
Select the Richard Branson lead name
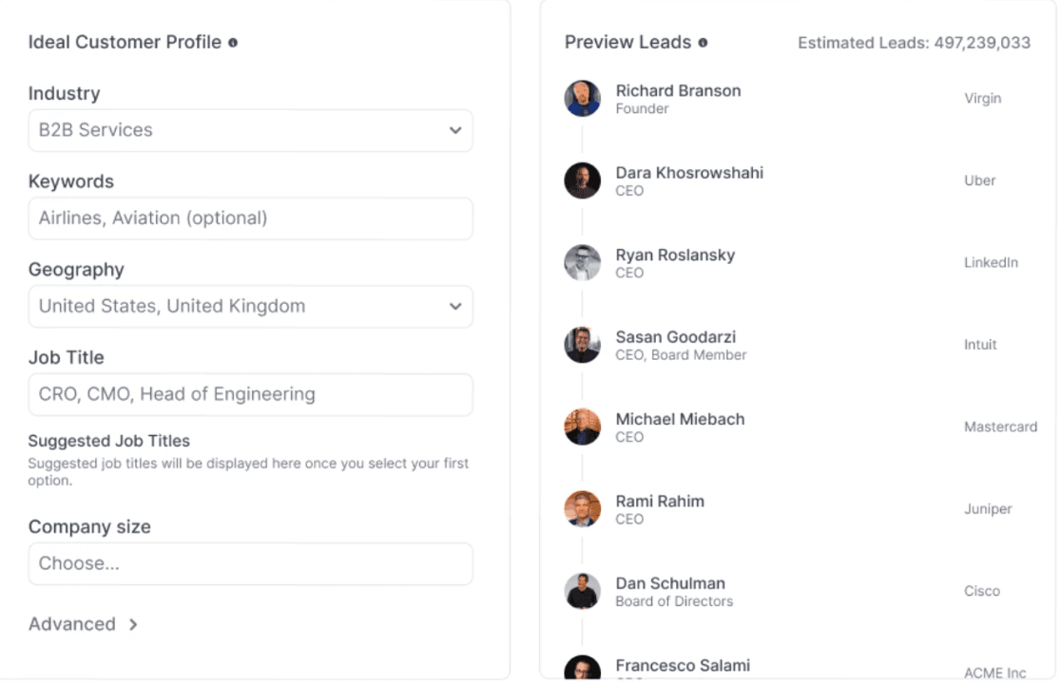[678, 91]
